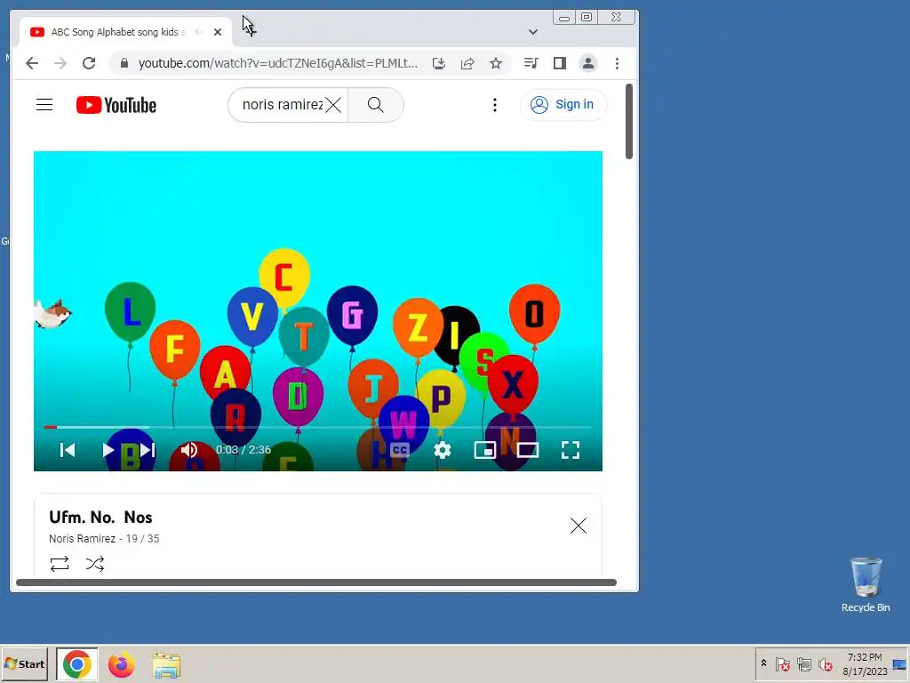This screenshot has height=683, width=910.
Task: Toggle Chrome side panel
Action: point(560,63)
